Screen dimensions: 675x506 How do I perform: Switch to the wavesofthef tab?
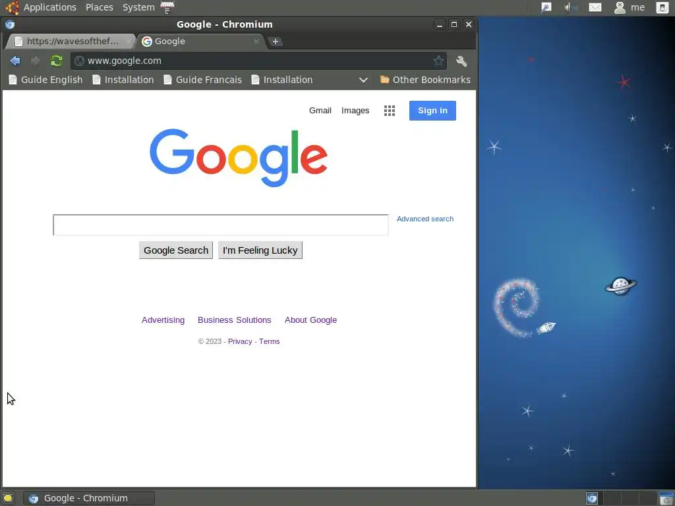tap(70, 42)
